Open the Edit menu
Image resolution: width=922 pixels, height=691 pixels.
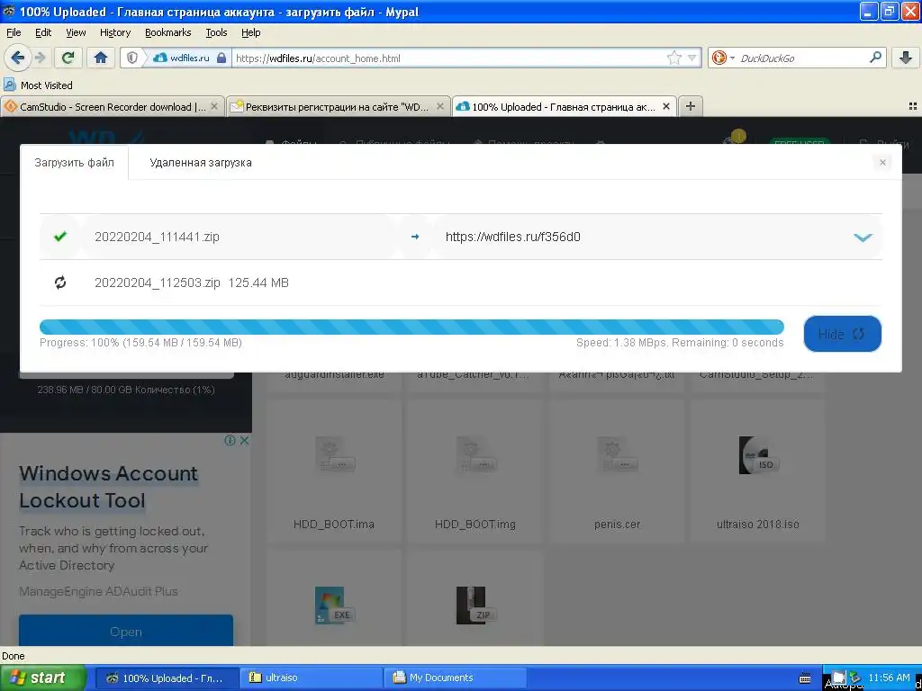point(43,32)
